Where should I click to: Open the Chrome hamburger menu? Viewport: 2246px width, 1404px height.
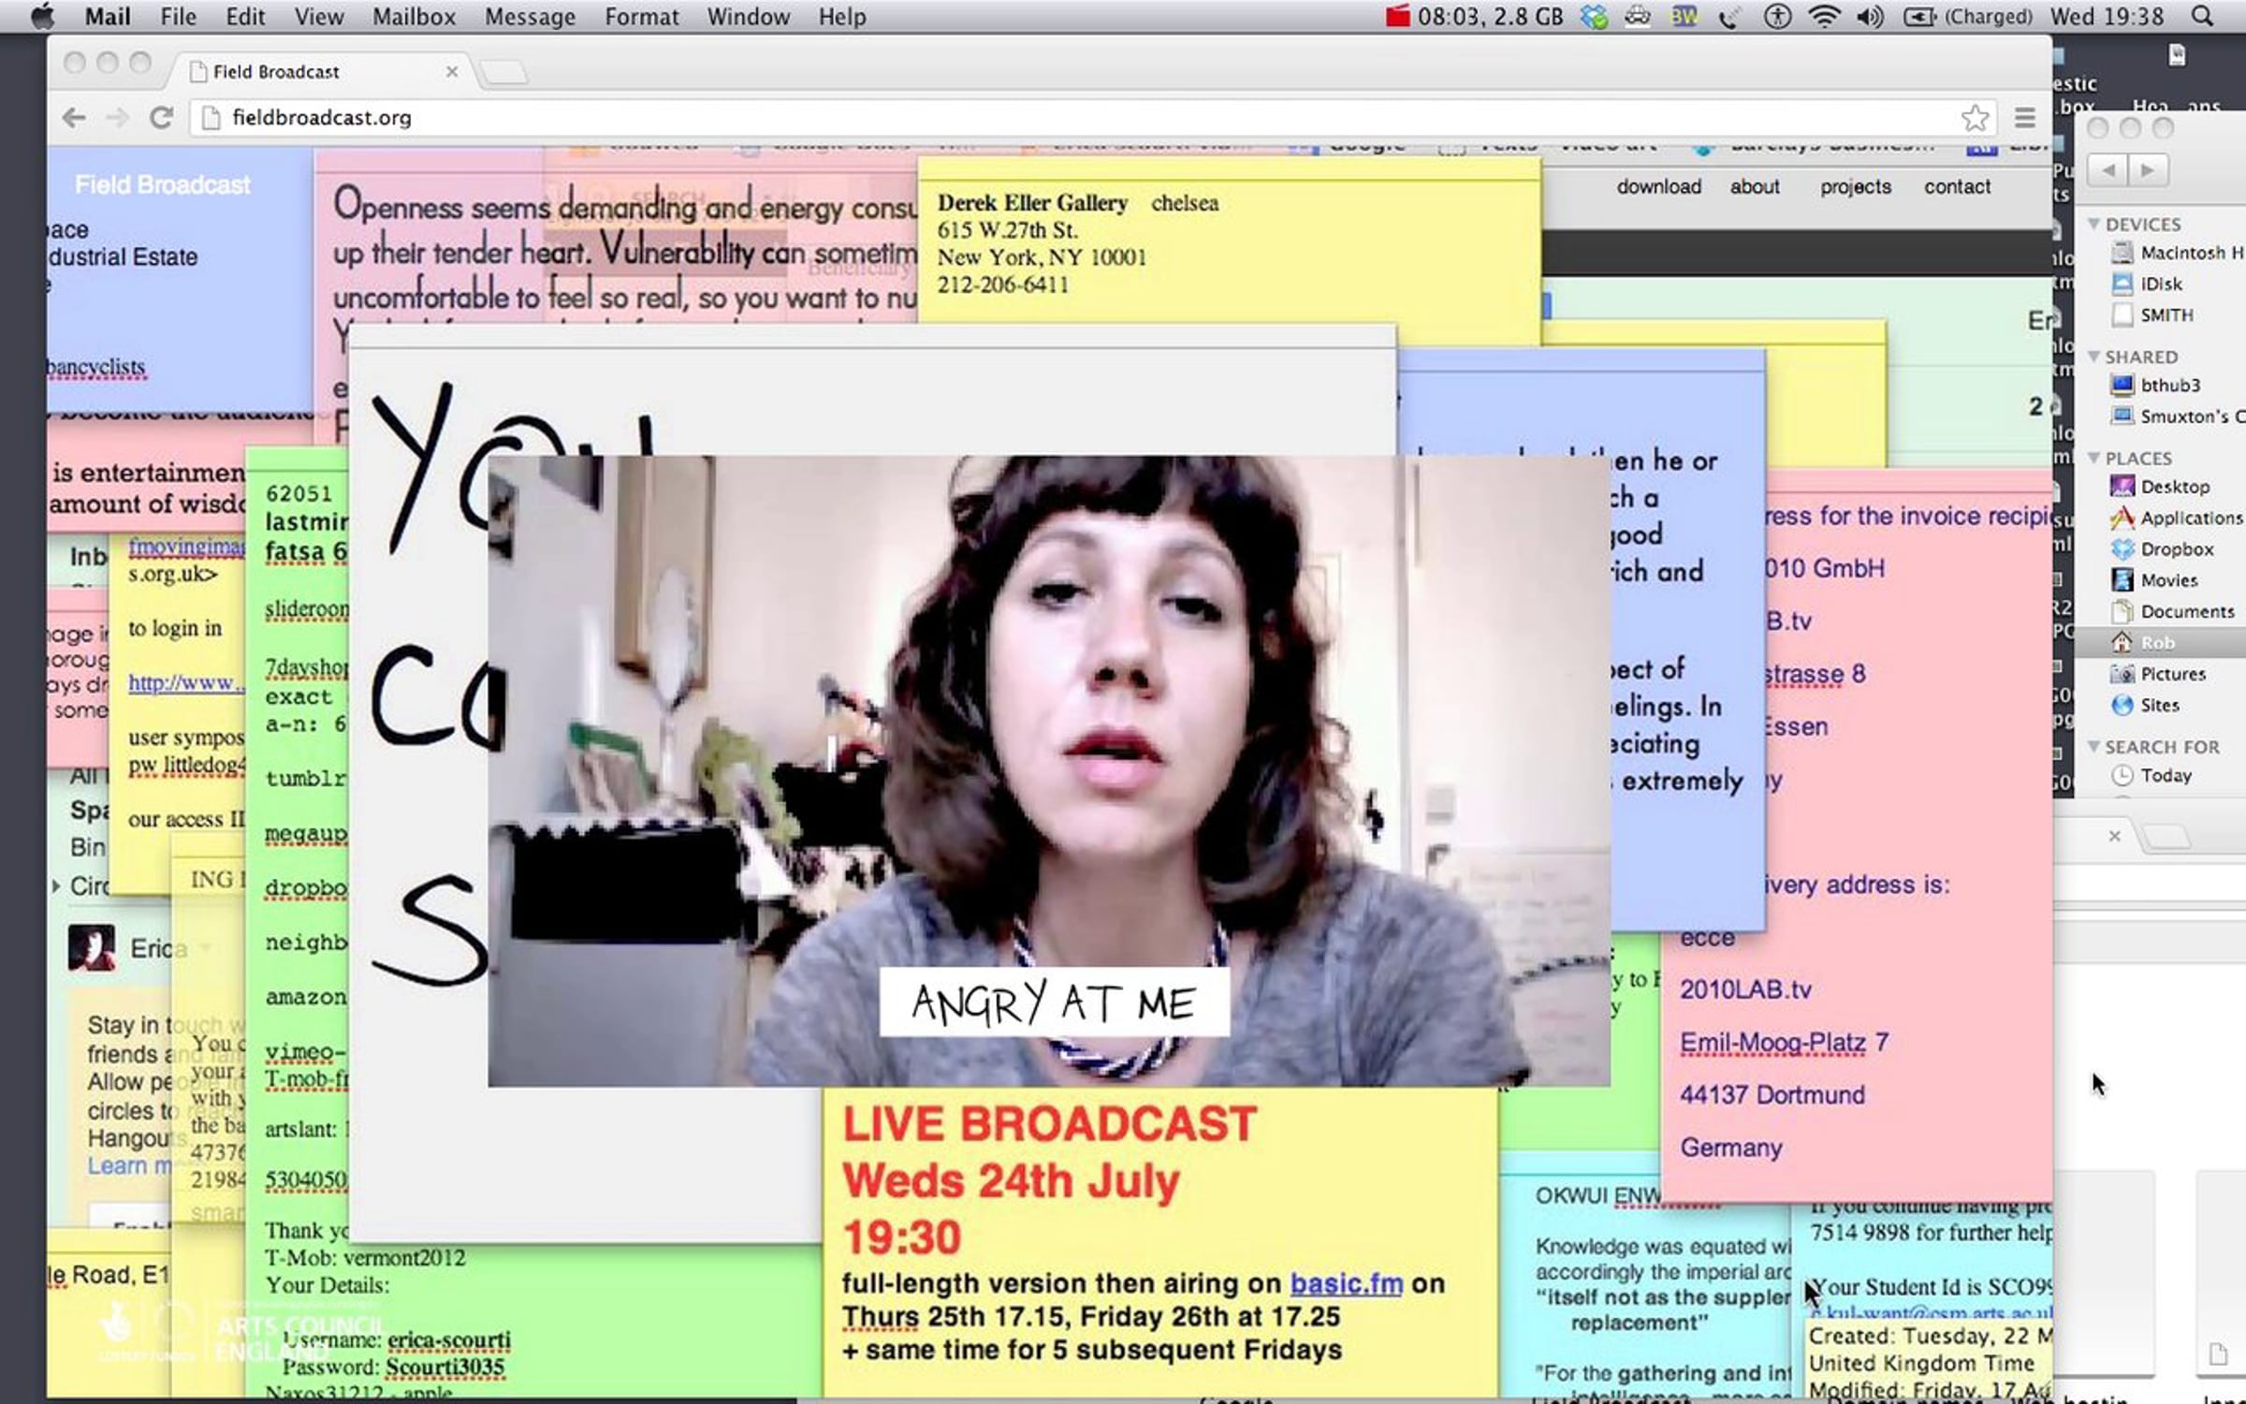(x=2025, y=118)
